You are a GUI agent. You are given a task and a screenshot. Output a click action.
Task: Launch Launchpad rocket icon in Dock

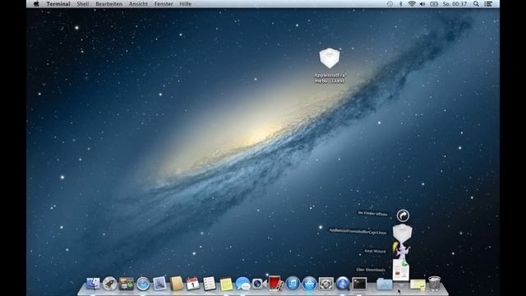(109, 284)
